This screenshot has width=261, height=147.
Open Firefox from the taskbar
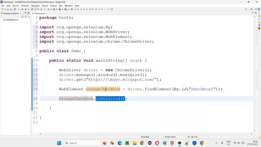pos(104,143)
